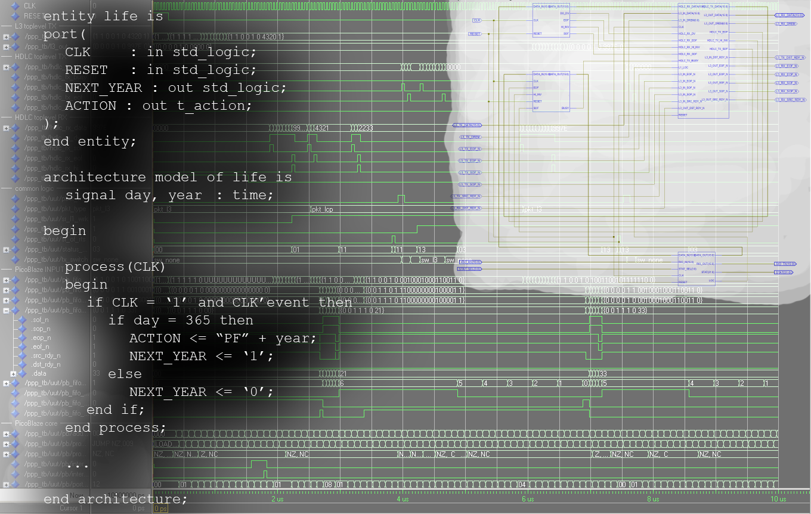Image resolution: width=811 pixels, height=514 pixels.
Task: Click the CLK signal diamond icon in signal list
Action: 16,5
